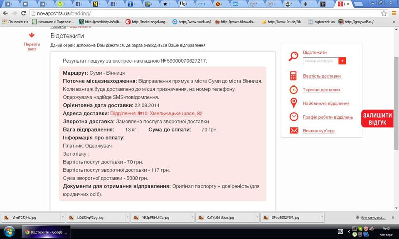Click the uTorrent icon in the system tray
399x239 pixels.
click(355, 234)
